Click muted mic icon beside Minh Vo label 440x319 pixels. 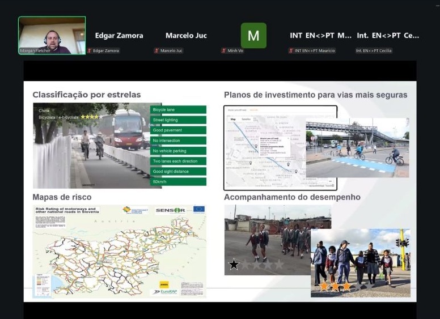pyautogui.click(x=223, y=51)
